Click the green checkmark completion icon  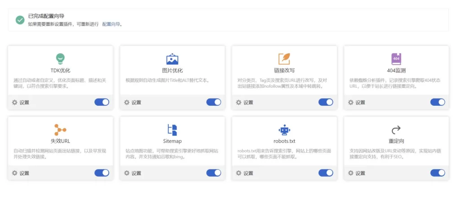click(20, 20)
